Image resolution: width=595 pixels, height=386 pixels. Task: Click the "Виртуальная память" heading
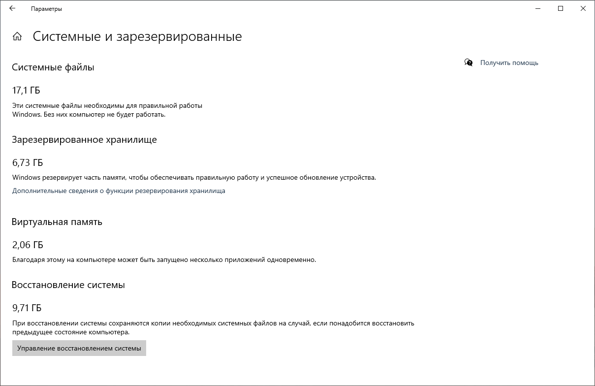(x=57, y=222)
